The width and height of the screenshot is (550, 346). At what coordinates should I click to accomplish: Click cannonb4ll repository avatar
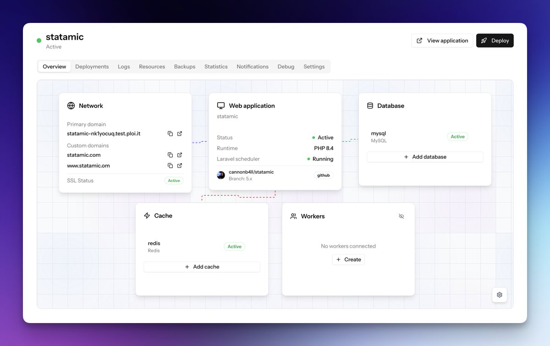(221, 175)
